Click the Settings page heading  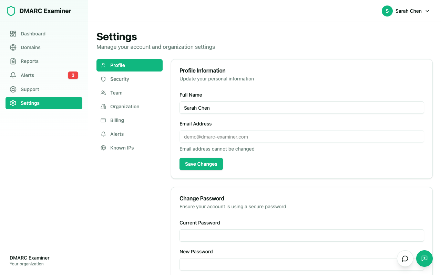click(x=117, y=36)
